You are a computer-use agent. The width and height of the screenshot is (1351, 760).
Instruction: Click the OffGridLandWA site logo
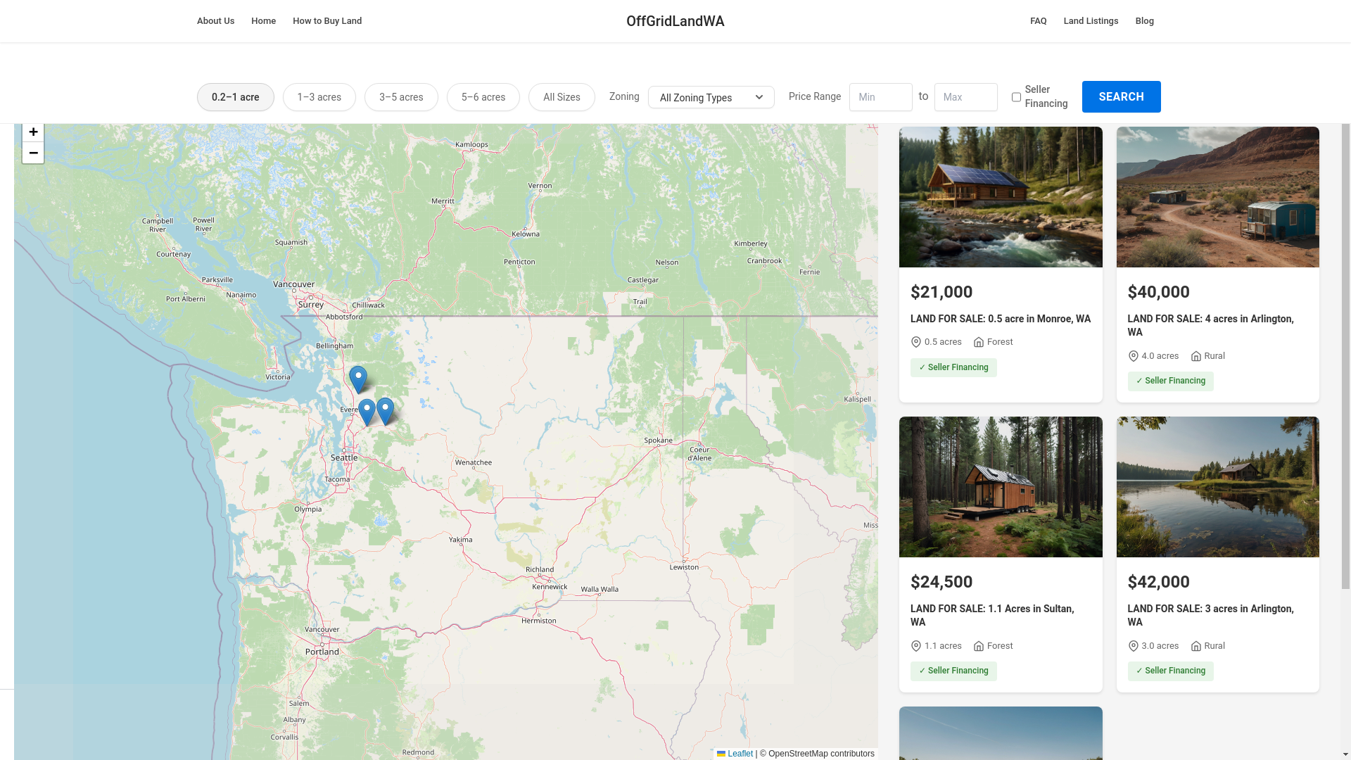pos(675,21)
